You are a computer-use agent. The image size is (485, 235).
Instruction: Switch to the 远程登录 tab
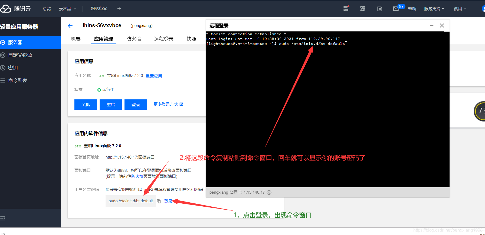point(164,39)
